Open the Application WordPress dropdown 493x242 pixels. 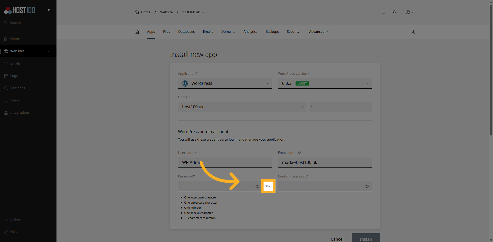point(225,83)
